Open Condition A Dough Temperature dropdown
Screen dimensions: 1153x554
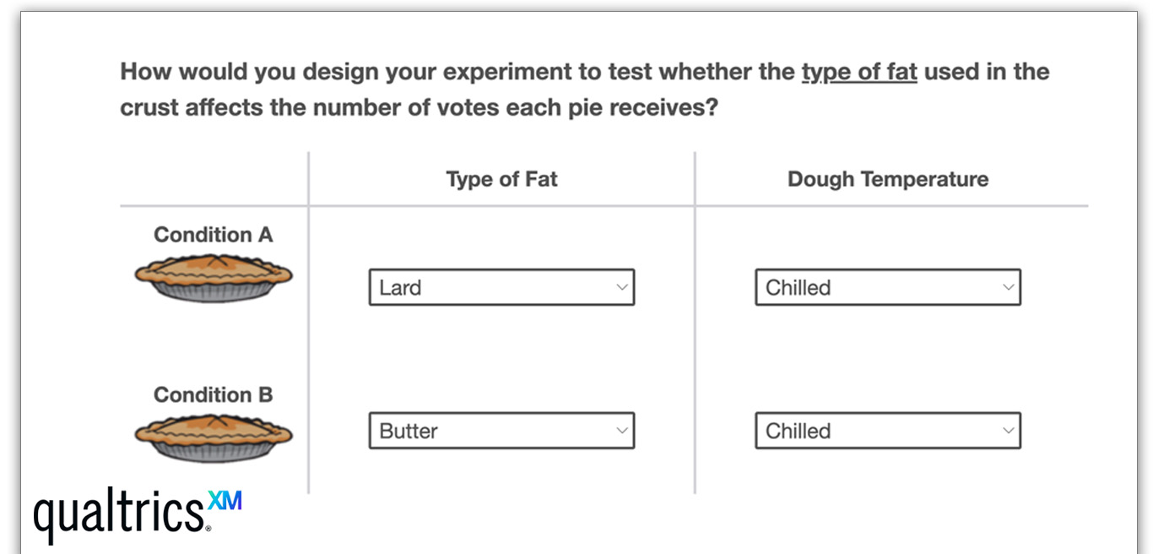[x=888, y=287]
